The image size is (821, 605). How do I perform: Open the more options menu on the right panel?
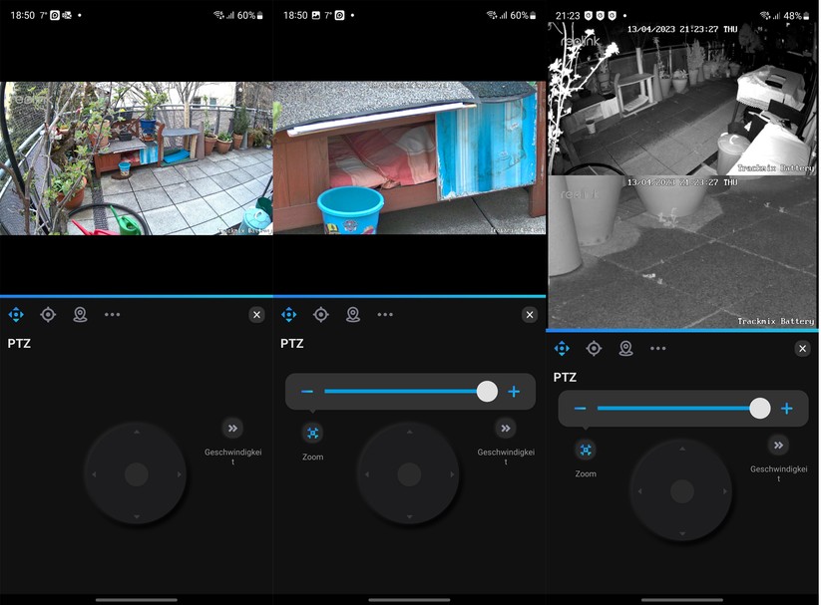click(x=658, y=348)
